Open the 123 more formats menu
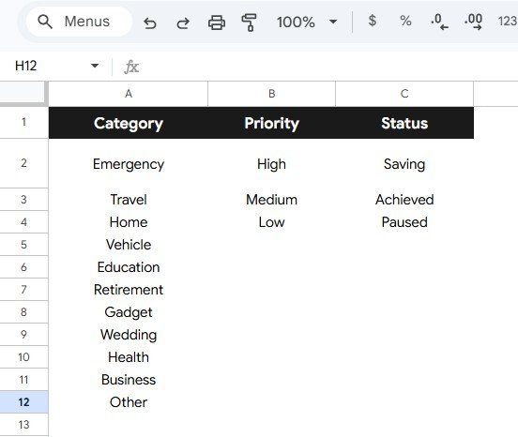Viewport: 518px width, 437px height. [x=508, y=22]
